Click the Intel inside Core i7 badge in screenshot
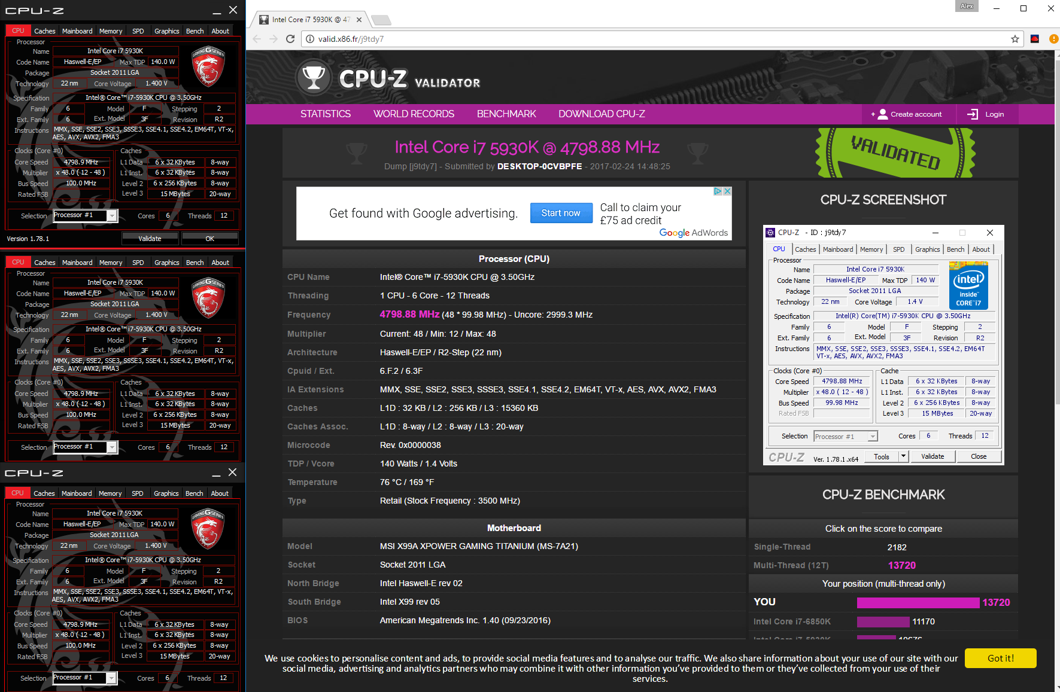This screenshot has width=1060, height=692. tap(968, 285)
